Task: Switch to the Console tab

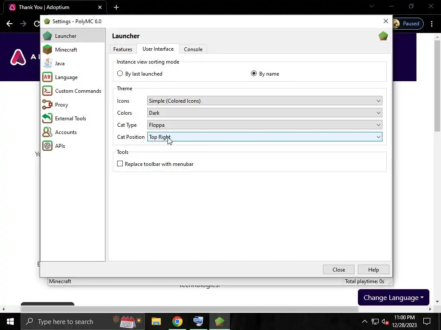Action: 193,49
